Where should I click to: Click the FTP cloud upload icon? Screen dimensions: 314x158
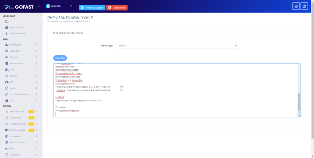point(7,82)
